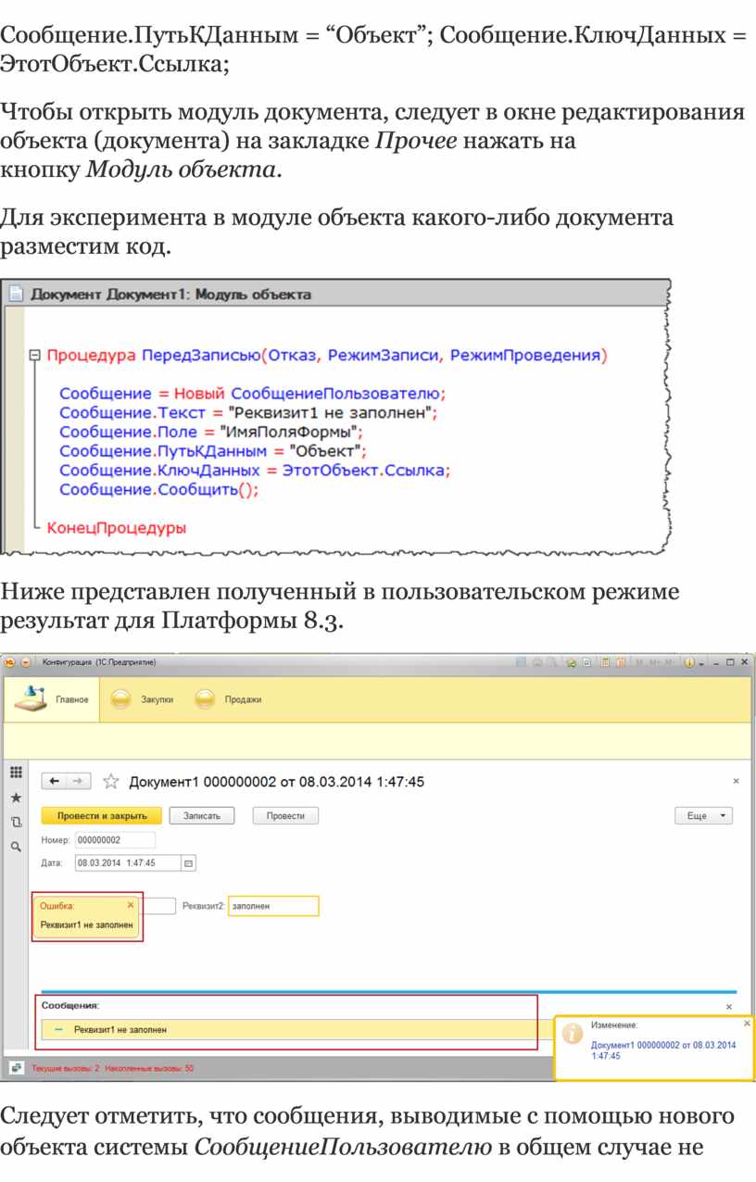Collapse the ПередЗаписью procedure code block
This screenshot has height=1182, width=756.
click(x=35, y=355)
